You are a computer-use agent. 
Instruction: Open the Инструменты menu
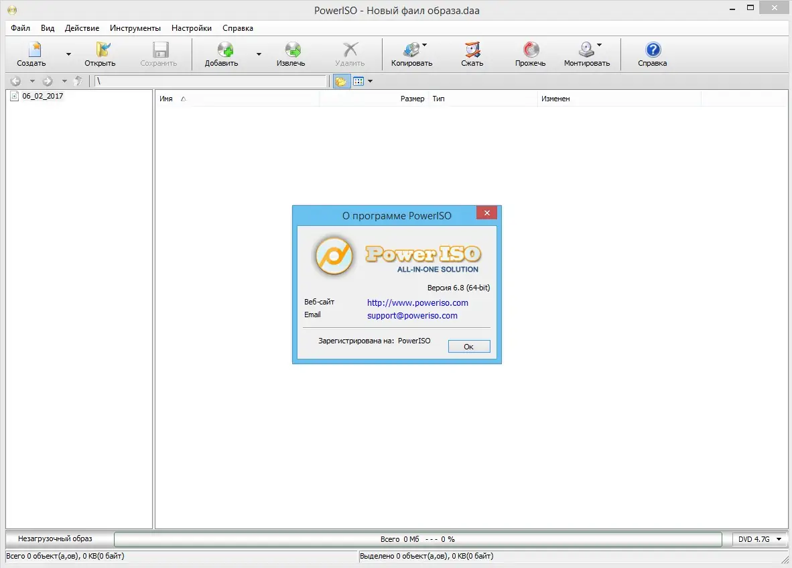tap(135, 28)
